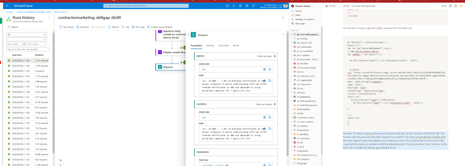Collapse the Response details panel chevron

pyautogui.click(x=188, y=34)
